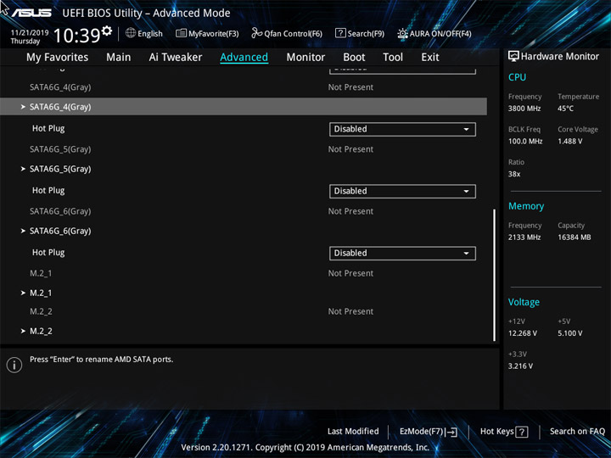Click the rename AMD SATA ports help text

pyautogui.click(x=101, y=360)
